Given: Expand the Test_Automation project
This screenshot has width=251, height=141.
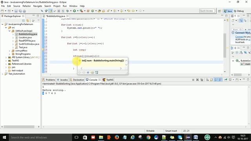Looking at the screenshot, I should (2, 74).
